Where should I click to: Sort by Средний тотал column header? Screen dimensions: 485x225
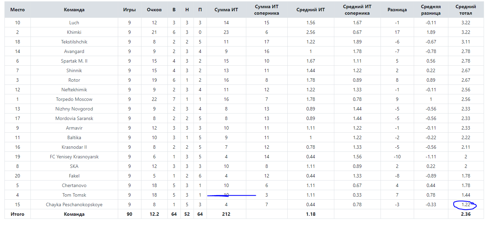point(465,10)
